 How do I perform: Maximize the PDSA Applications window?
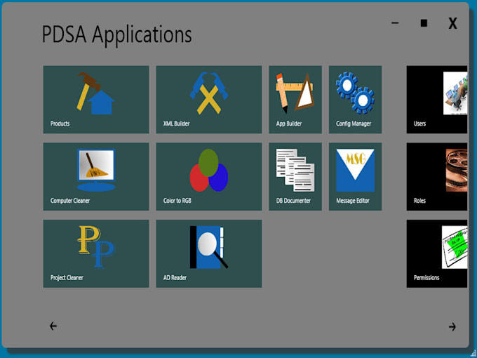pyautogui.click(x=424, y=23)
